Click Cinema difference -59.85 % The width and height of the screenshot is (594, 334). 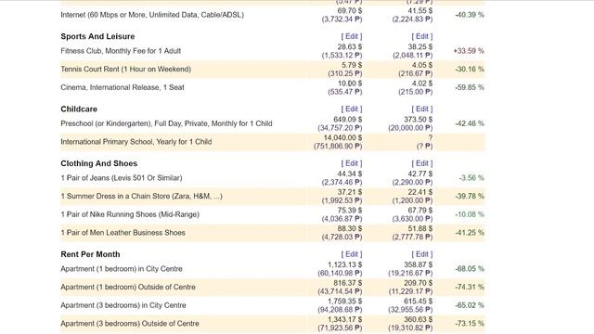tap(470, 87)
